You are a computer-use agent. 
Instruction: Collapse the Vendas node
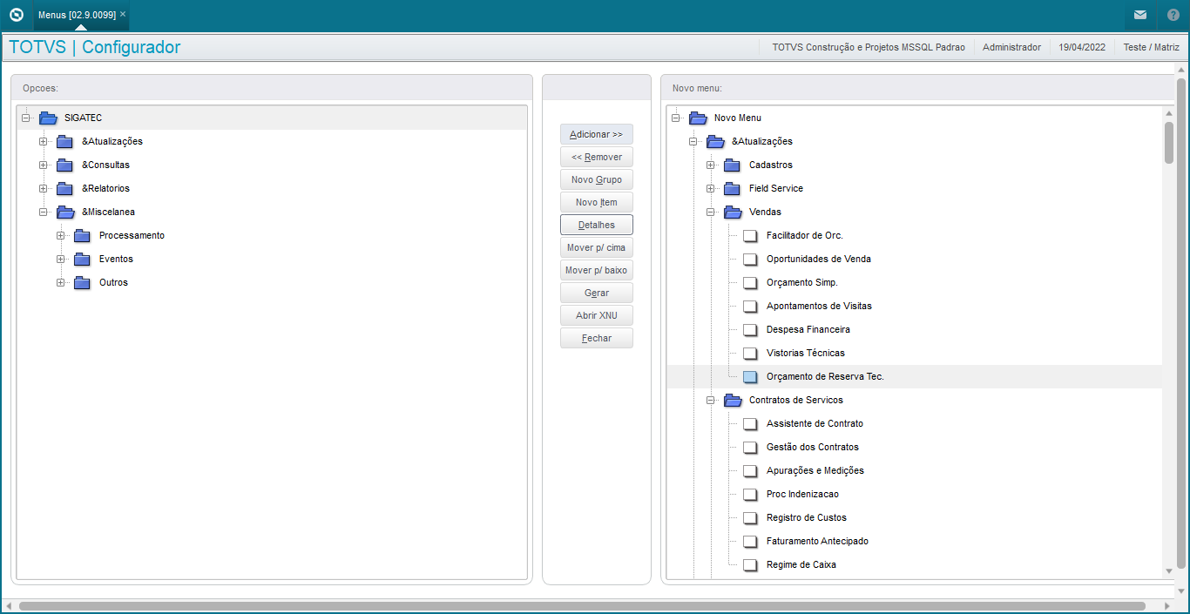[711, 212]
